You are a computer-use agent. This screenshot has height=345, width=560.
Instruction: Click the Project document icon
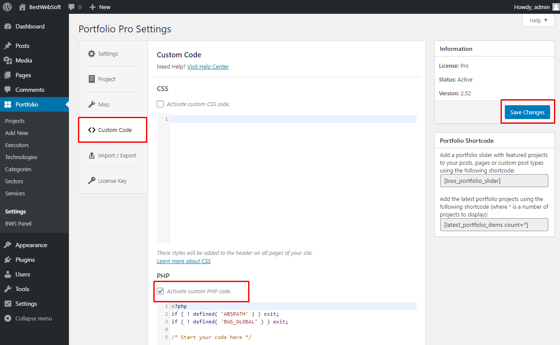(x=91, y=79)
